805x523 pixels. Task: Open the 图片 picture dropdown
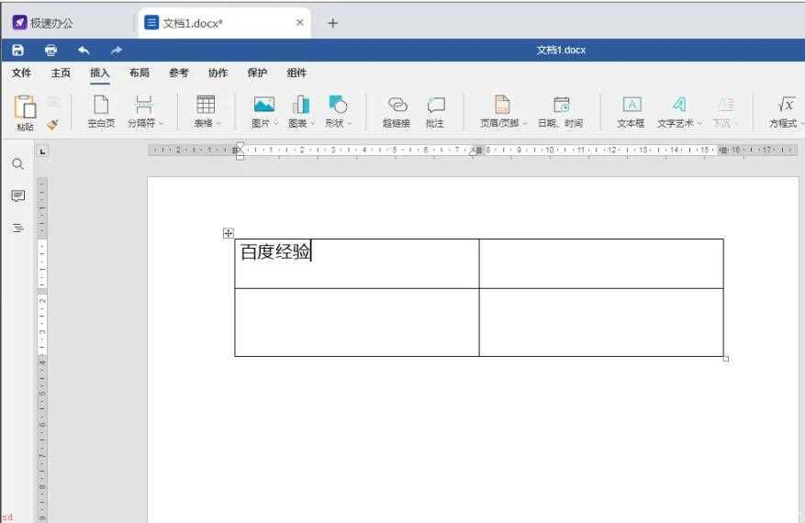pos(265,111)
